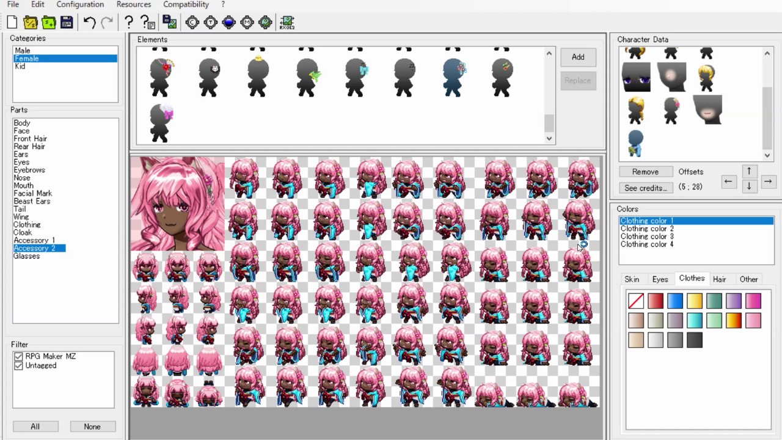Image resolution: width=782 pixels, height=440 pixels.
Task: Click the Add button
Action: pyautogui.click(x=578, y=57)
